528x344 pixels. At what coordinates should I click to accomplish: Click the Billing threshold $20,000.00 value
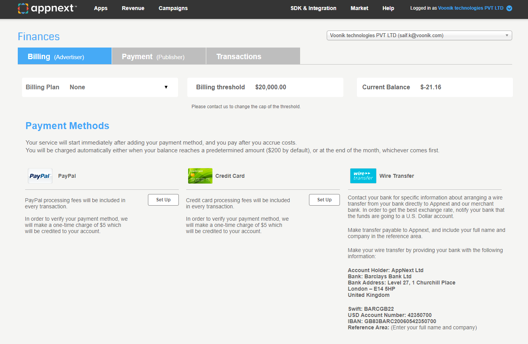pos(271,87)
